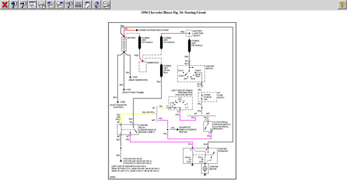Go to the previous figure icon
Screen dimensions: 347x191
click(x=51, y=4)
